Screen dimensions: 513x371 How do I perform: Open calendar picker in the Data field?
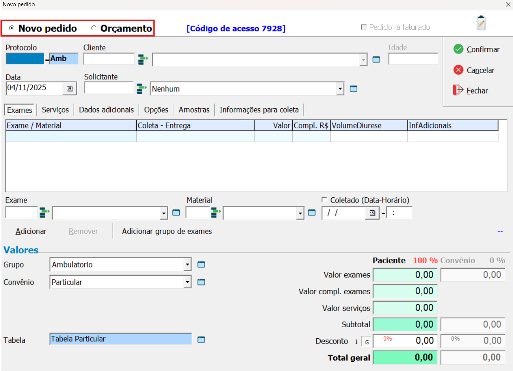pos(69,89)
